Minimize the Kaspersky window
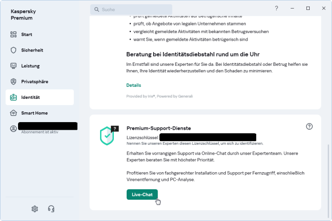This screenshot has height=221, width=332. 292,8
